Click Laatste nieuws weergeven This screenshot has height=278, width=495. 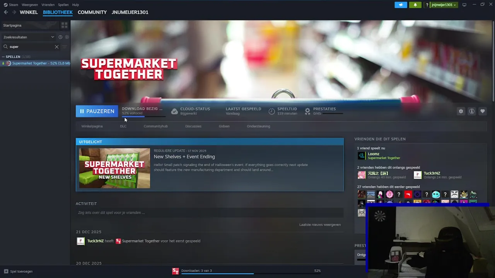coord(320,225)
